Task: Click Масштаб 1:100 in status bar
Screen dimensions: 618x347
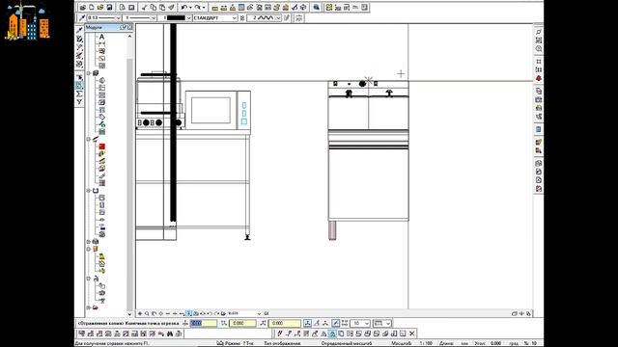Action: pyautogui.click(x=411, y=343)
